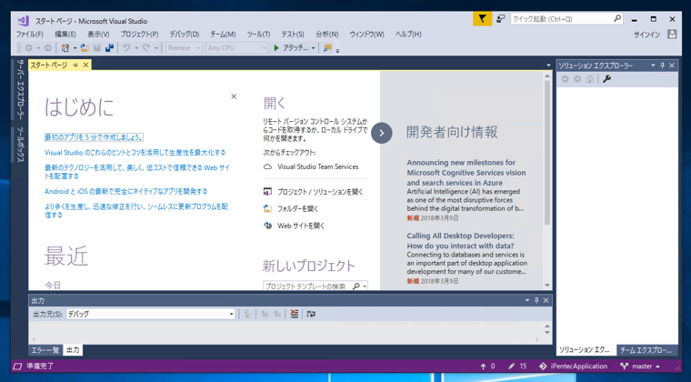
Task: Switch to the チーム エクスプロー... tab
Action: pyautogui.click(x=647, y=350)
